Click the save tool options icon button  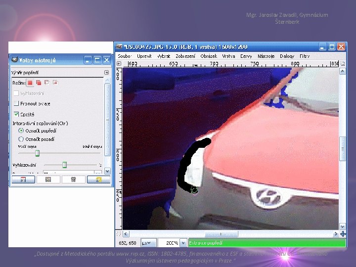click(x=23, y=179)
